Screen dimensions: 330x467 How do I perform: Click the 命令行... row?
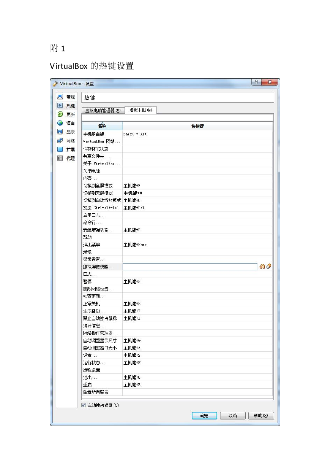177,222
